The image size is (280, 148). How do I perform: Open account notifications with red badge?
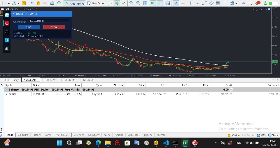pyautogui.click(x=258, y=3)
